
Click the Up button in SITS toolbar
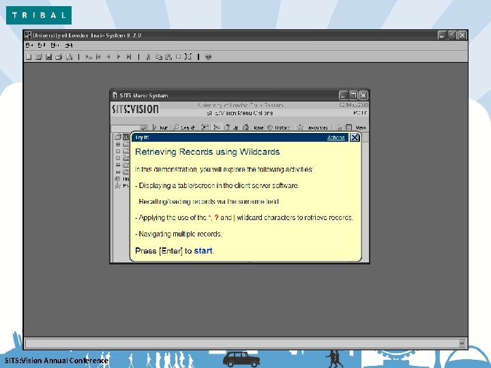click(231, 127)
